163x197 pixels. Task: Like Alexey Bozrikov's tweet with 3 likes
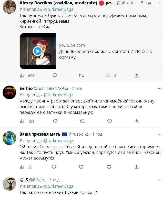[108, 76]
